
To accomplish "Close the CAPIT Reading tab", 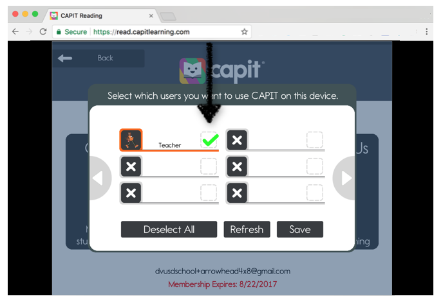I will click(x=151, y=16).
